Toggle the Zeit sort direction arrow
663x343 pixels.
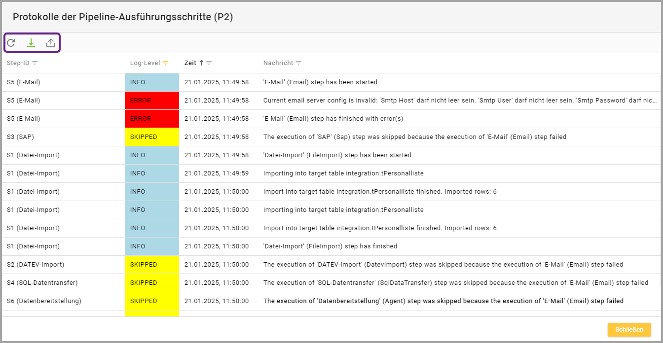[x=201, y=63]
